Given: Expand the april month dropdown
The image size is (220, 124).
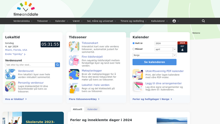Looking at the screenshot, I should point(166,49).
